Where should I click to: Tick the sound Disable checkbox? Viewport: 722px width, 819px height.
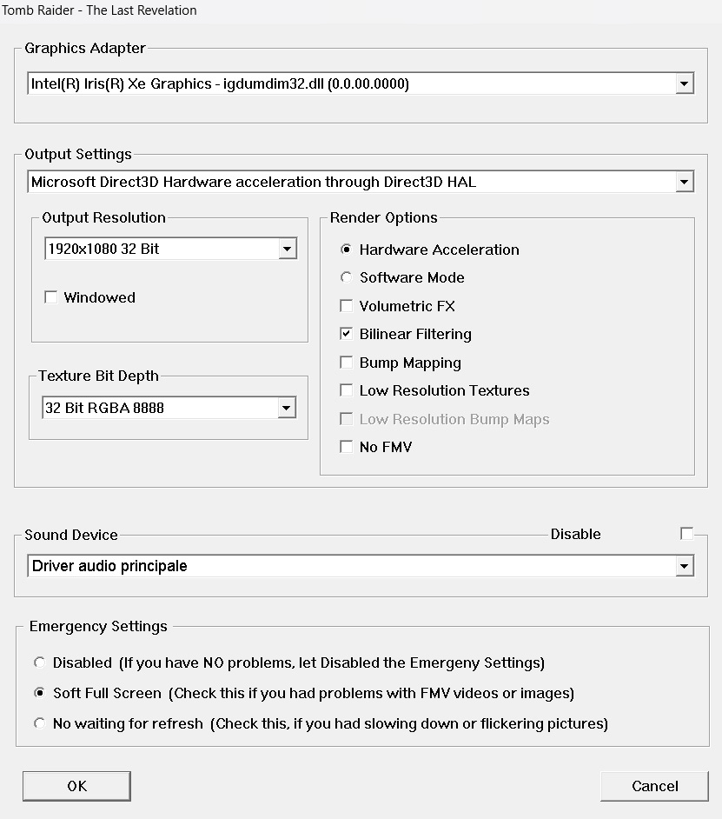tap(687, 533)
